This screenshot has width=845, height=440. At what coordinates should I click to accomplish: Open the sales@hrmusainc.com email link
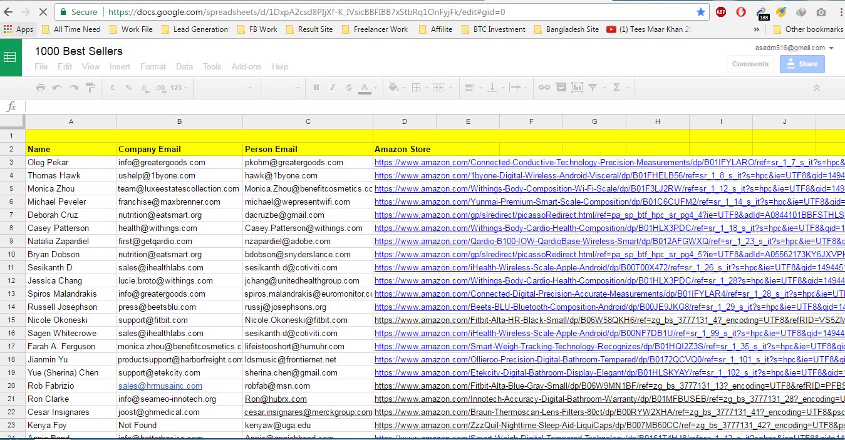160,386
